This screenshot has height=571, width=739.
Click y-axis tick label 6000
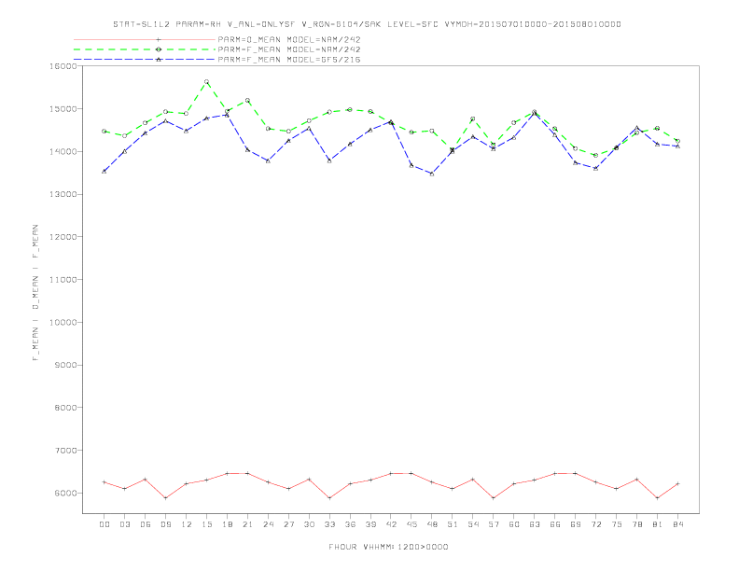(65, 493)
